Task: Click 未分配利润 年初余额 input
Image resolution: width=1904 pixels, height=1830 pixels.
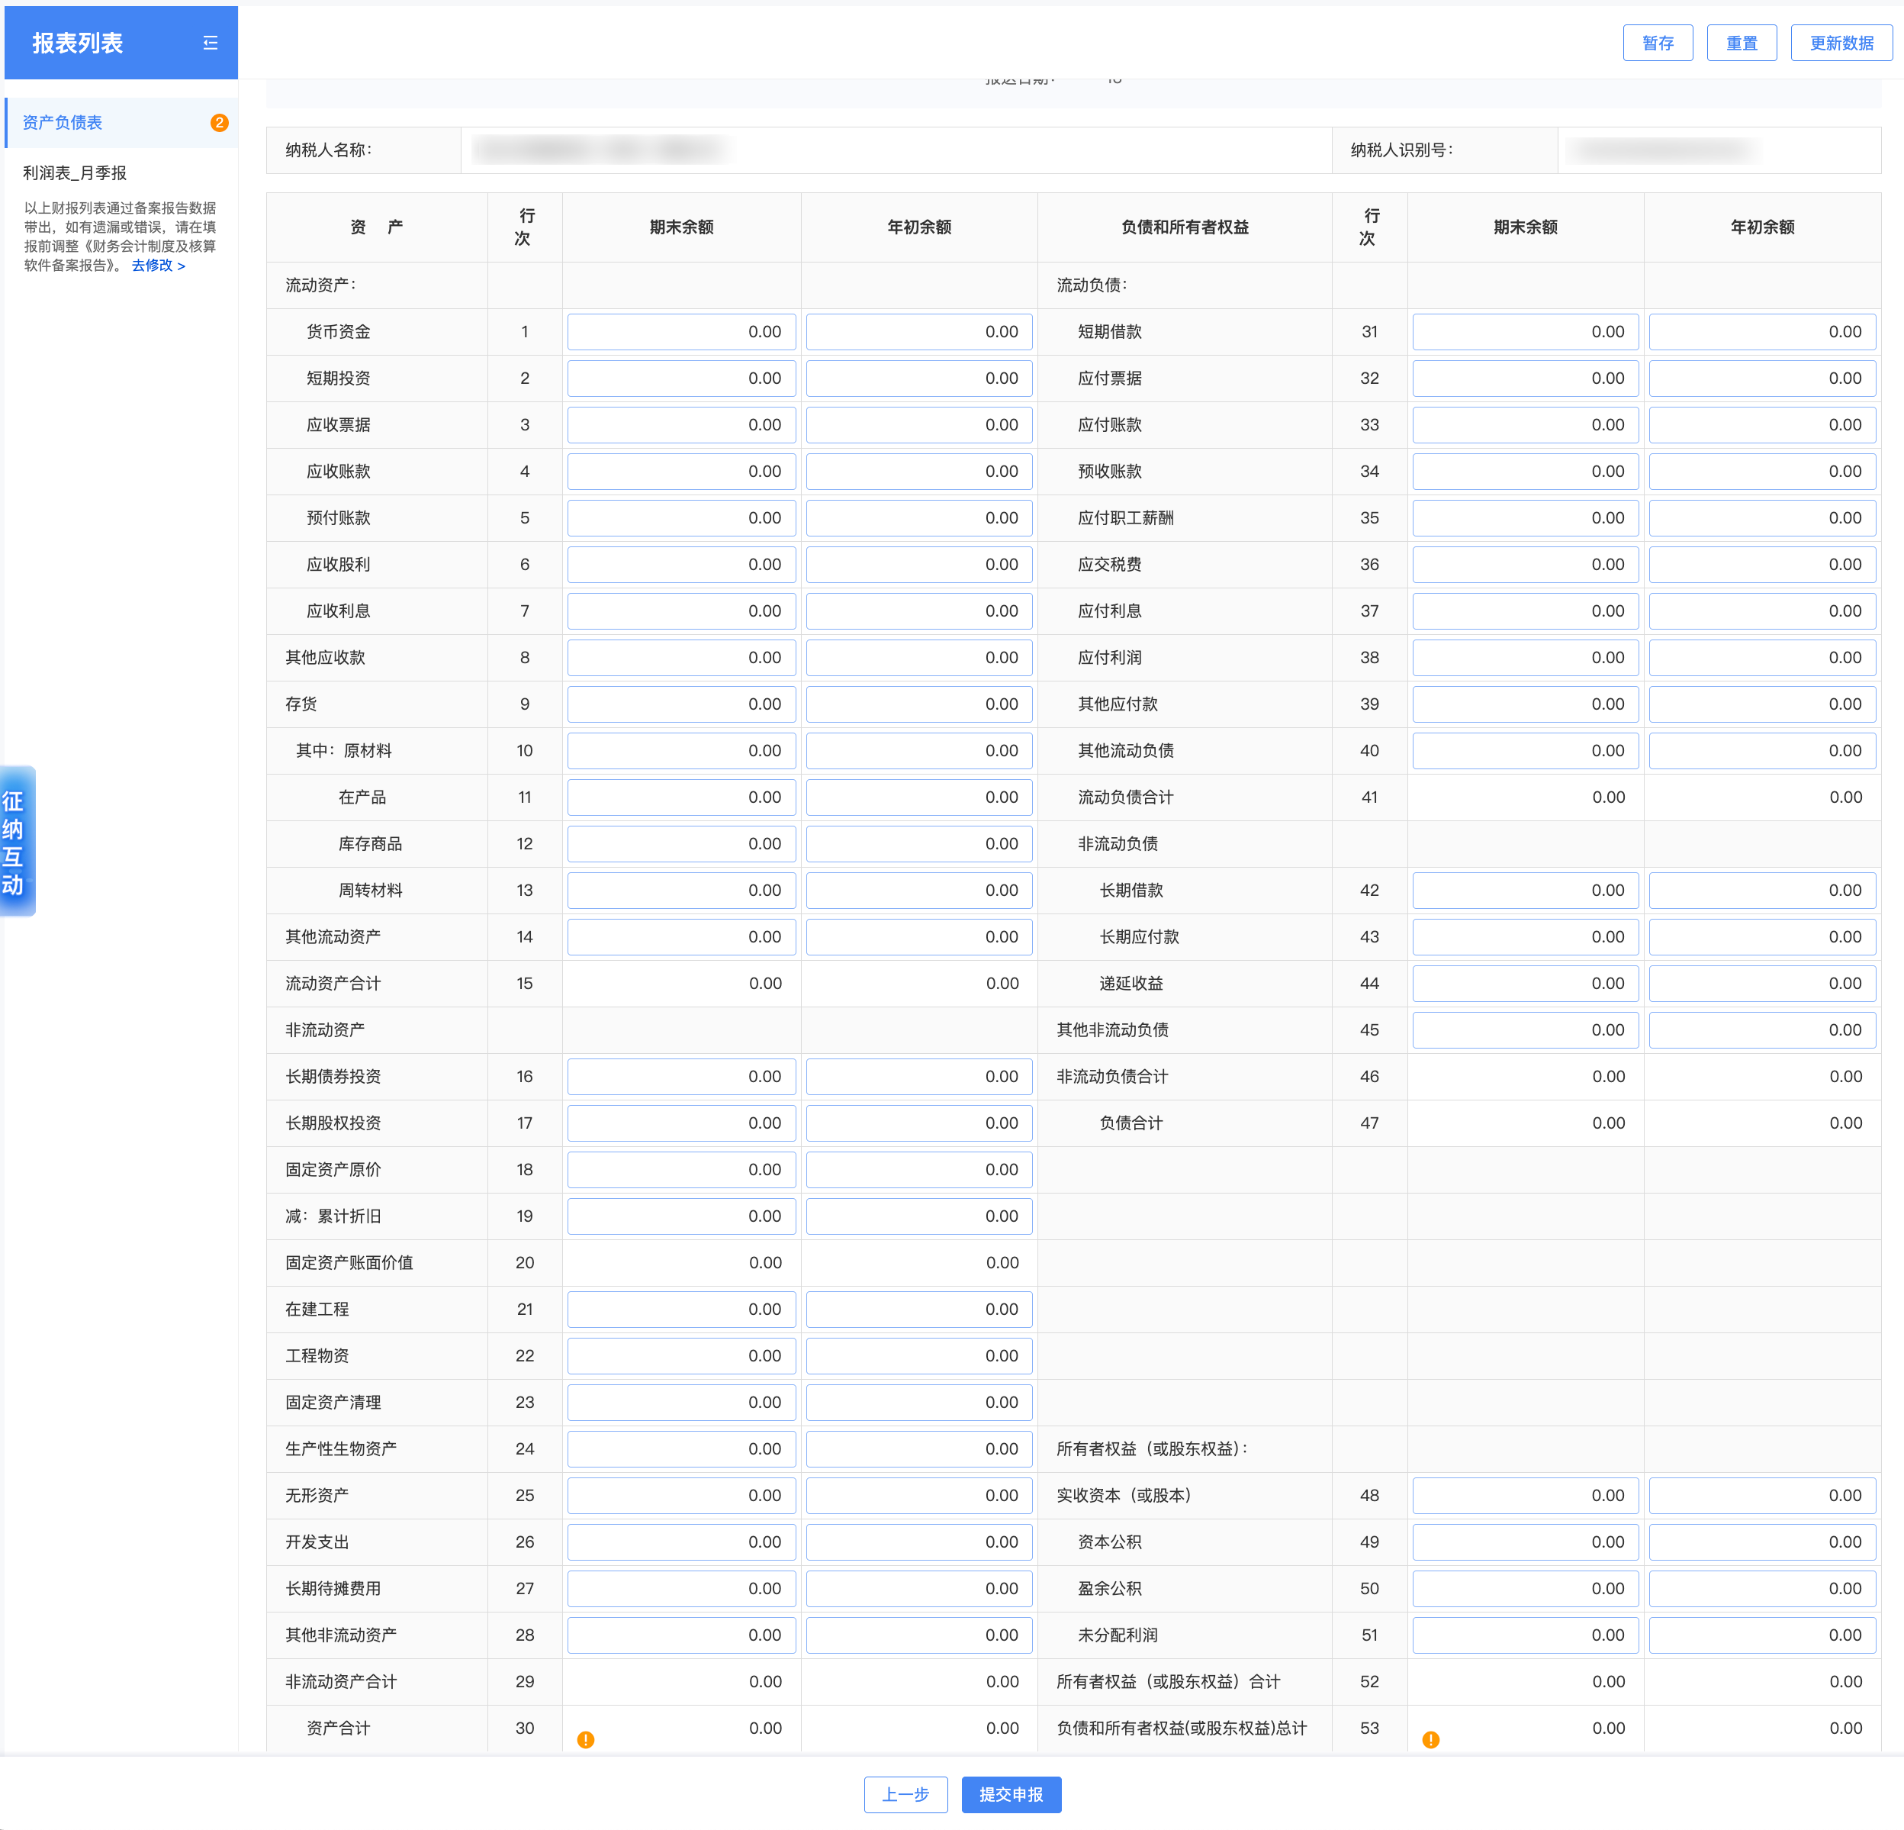Action: click(x=1761, y=1635)
